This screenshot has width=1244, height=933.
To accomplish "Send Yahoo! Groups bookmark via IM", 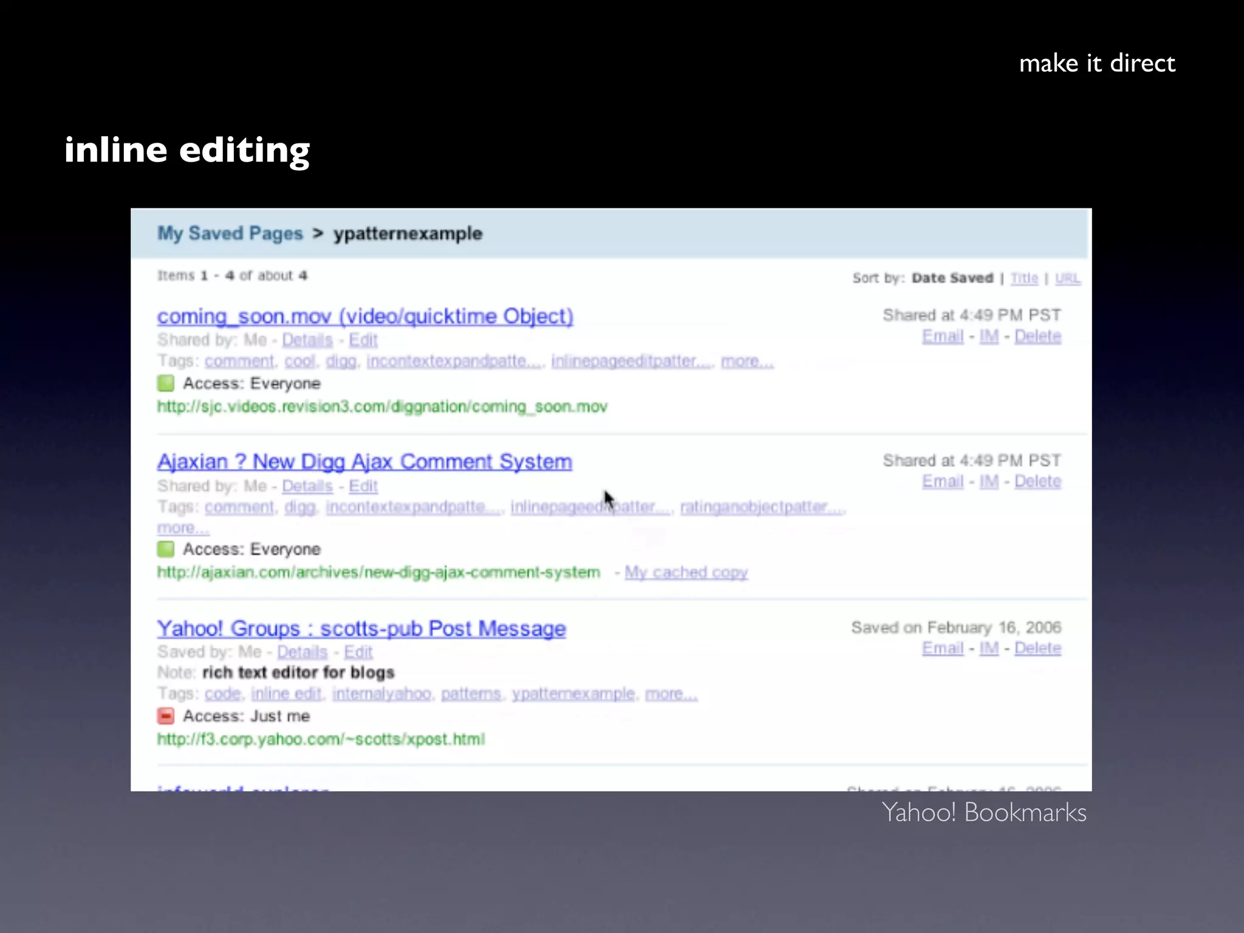I will 988,649.
